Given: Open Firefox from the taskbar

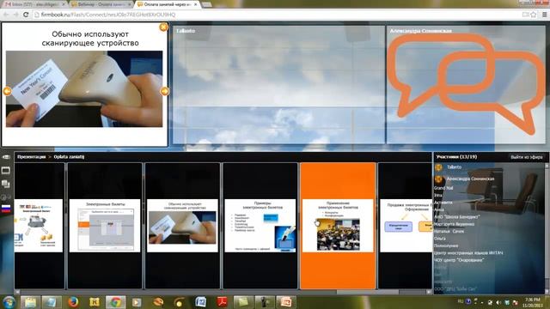Looking at the screenshot, I should coord(73,302).
